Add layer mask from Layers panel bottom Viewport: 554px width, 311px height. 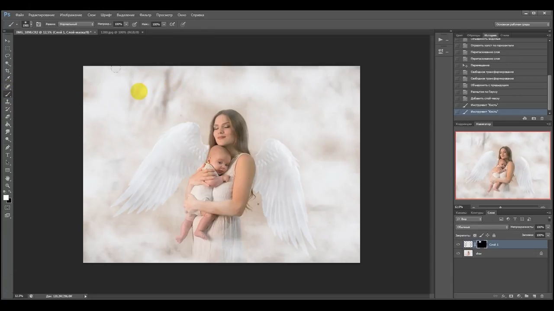pyautogui.click(x=511, y=296)
